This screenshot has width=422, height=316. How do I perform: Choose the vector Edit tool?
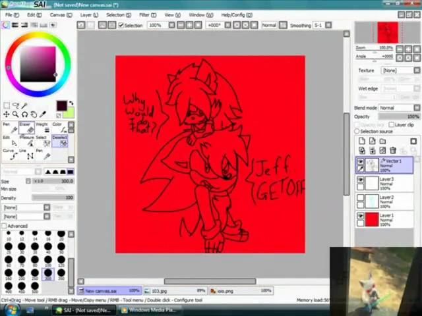[10, 141]
